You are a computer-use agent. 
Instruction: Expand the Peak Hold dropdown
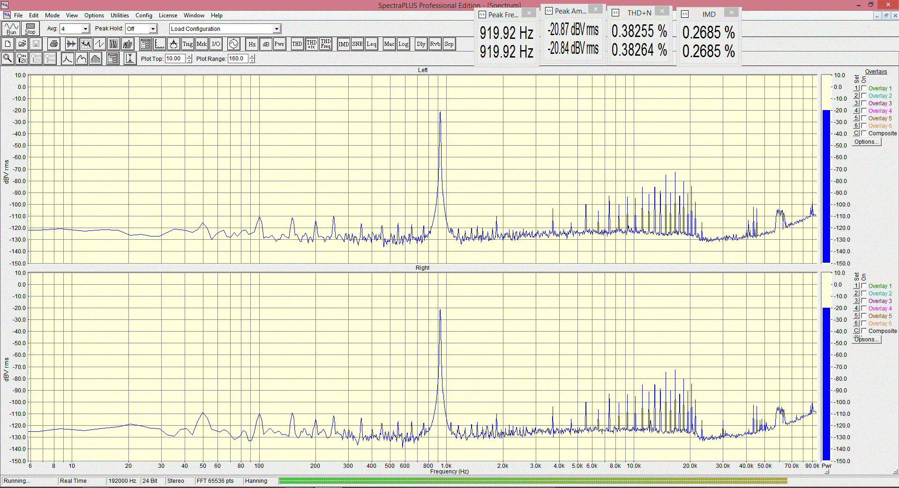[153, 29]
